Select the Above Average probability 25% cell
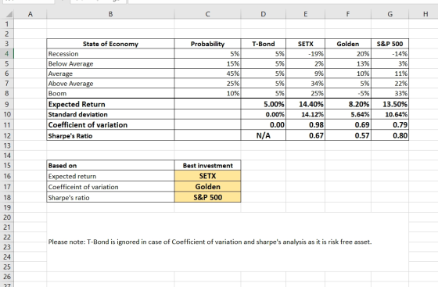This screenshot has height=287, width=438. [x=207, y=84]
